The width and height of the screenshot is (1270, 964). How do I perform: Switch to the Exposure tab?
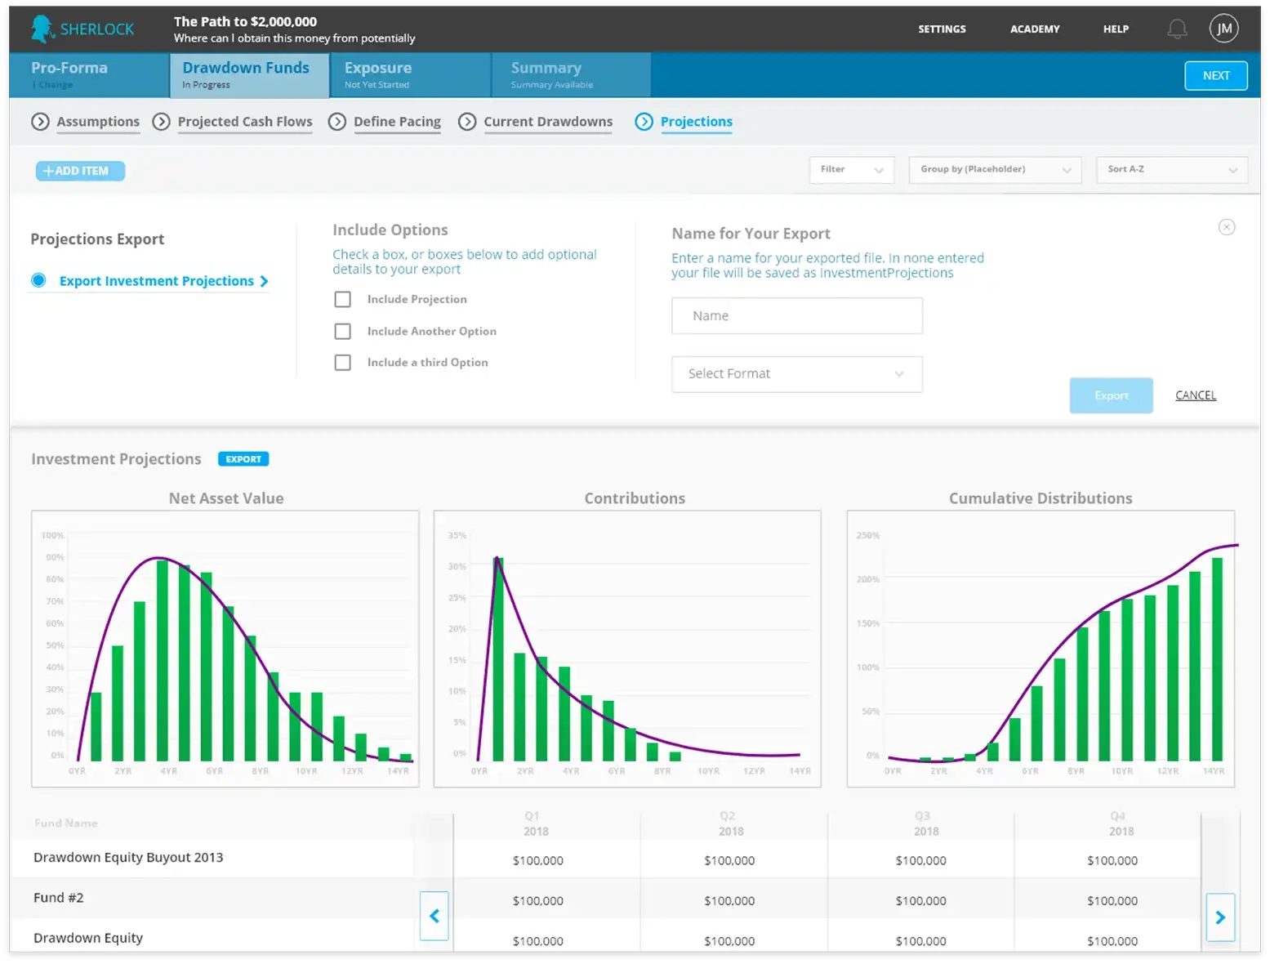410,75
